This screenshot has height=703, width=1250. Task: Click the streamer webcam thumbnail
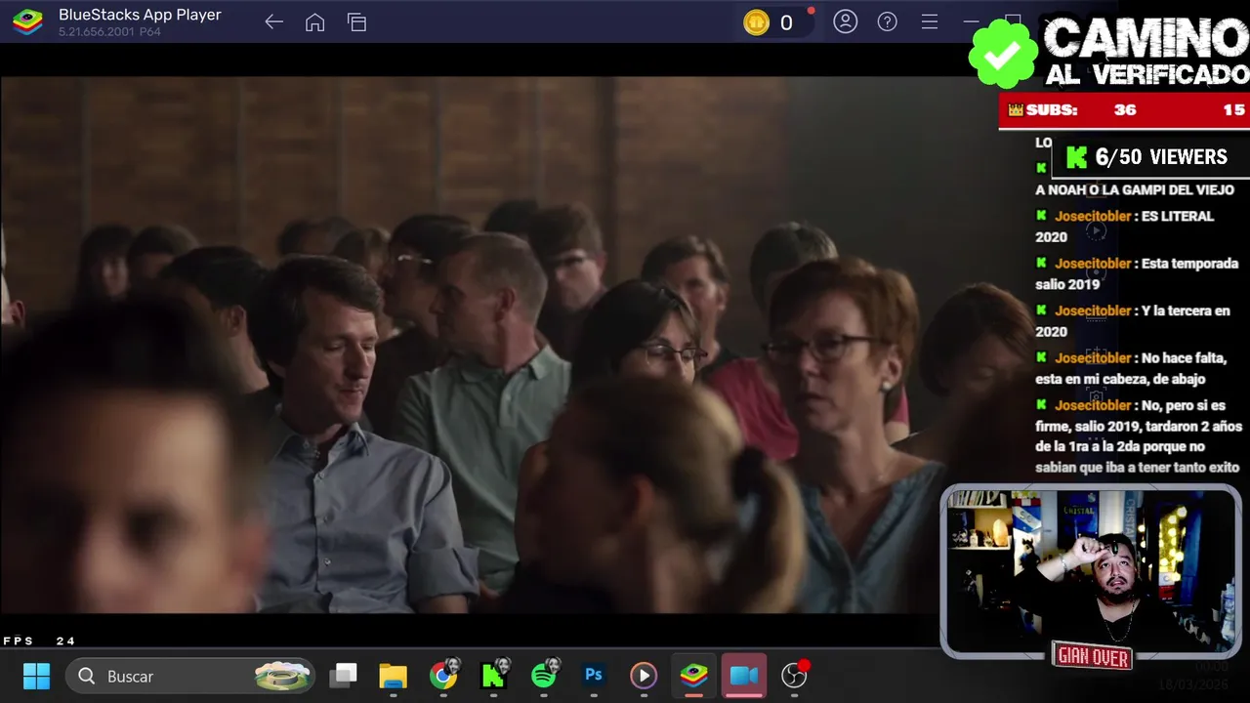point(1090,572)
